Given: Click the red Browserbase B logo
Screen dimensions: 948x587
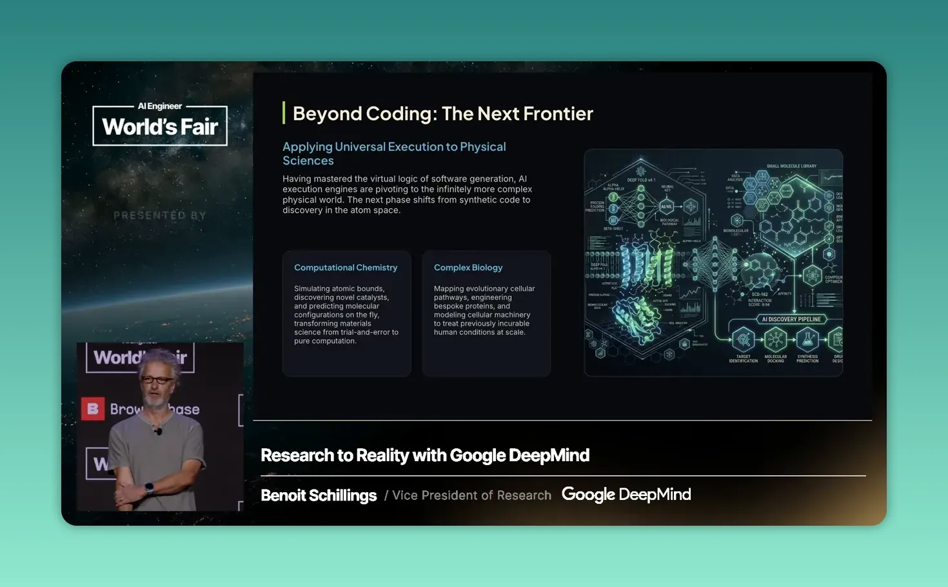Looking at the screenshot, I should [x=92, y=409].
